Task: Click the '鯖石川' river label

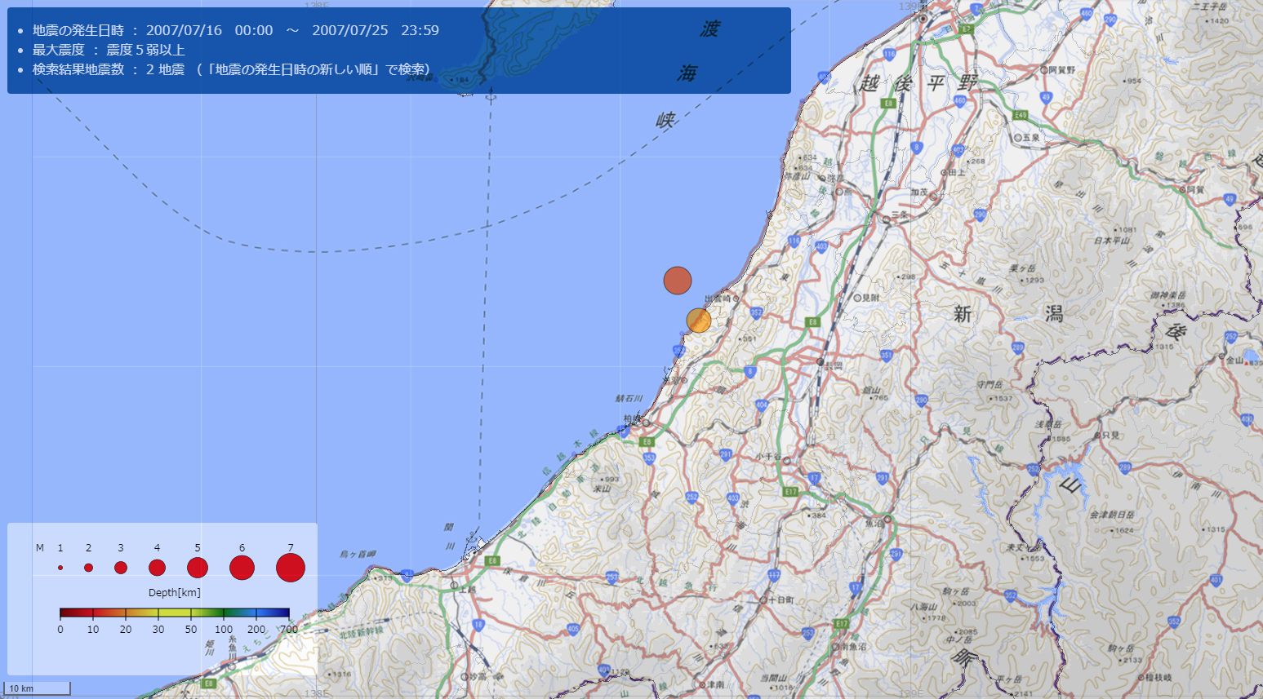Action: [x=629, y=399]
